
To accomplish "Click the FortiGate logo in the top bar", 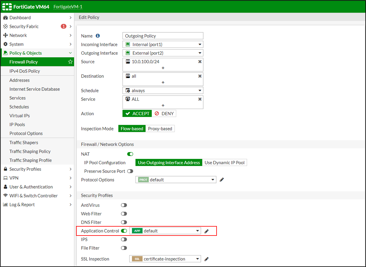I will 7,7.
